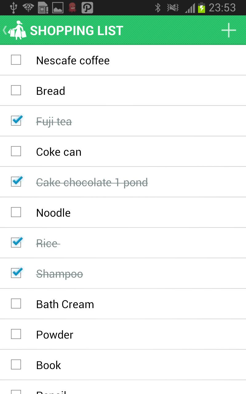Check the Nescafe coffee checkbox
The height and width of the screenshot is (394, 246).
[x=16, y=60]
